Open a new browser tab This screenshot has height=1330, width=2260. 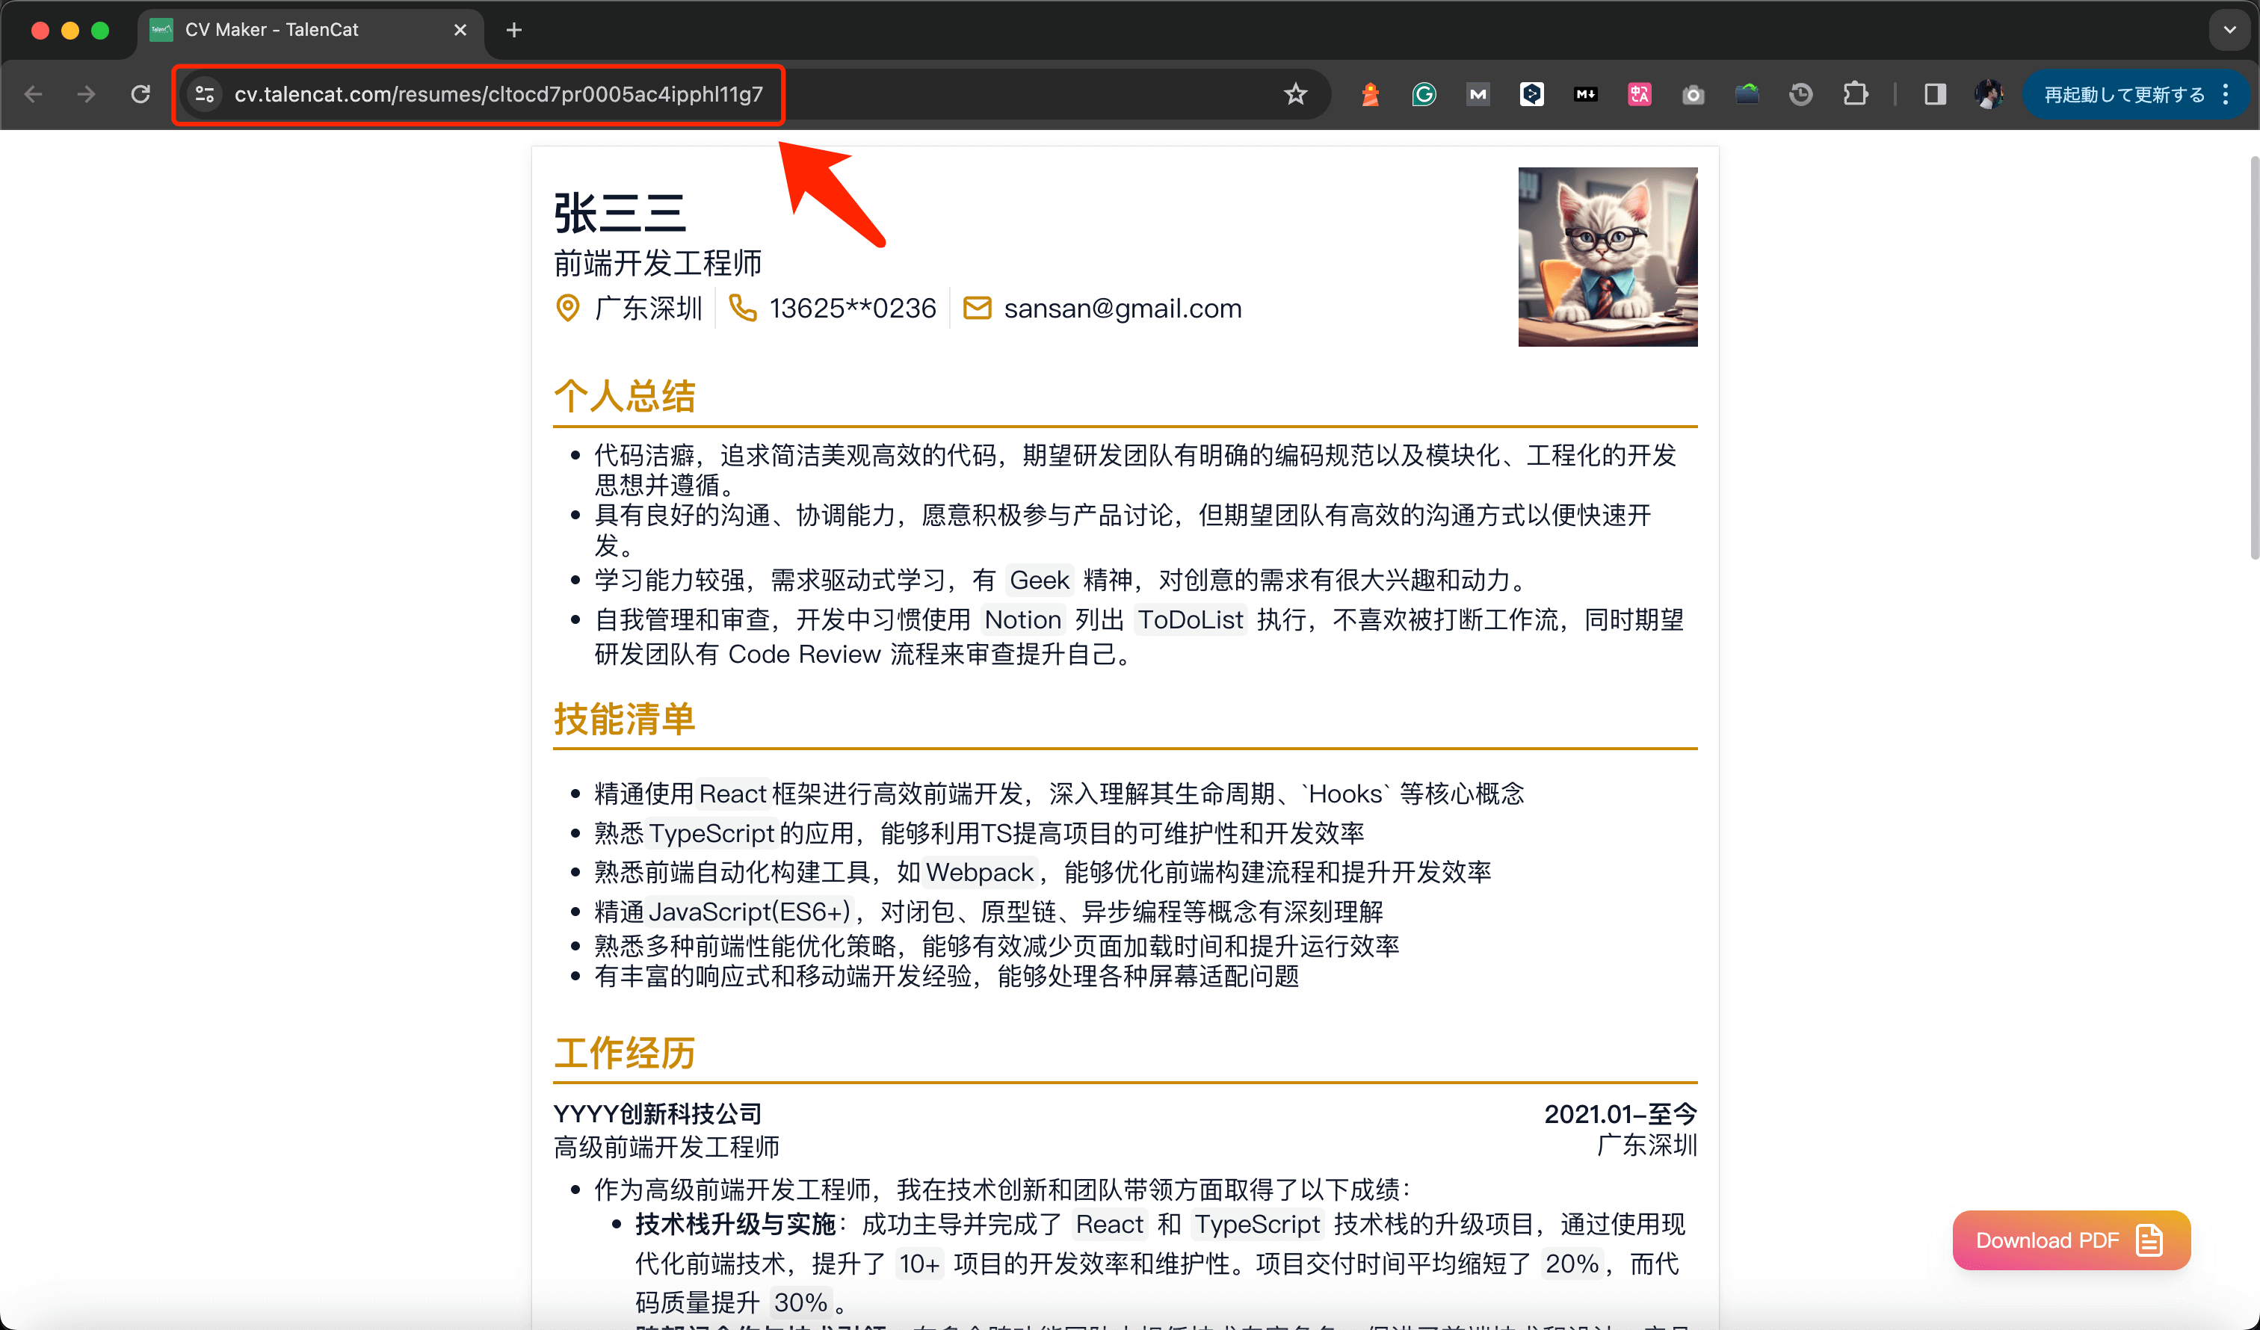coord(514,30)
